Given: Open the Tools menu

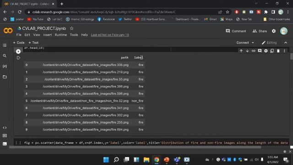Looking at the screenshot, I should 74,35.
